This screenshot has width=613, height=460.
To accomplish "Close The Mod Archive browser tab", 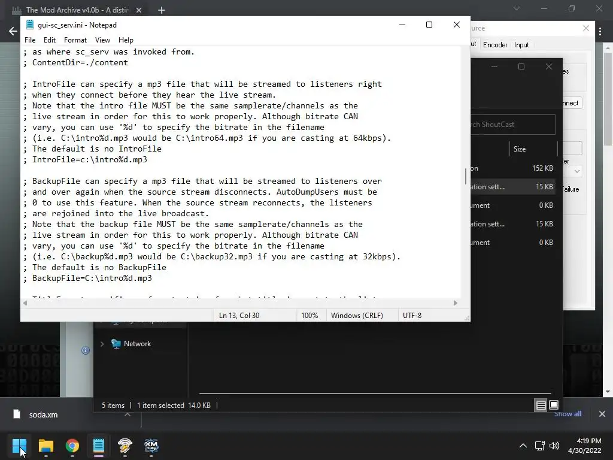I will [139, 10].
